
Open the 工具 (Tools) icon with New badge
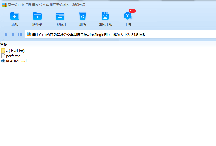click(x=129, y=16)
